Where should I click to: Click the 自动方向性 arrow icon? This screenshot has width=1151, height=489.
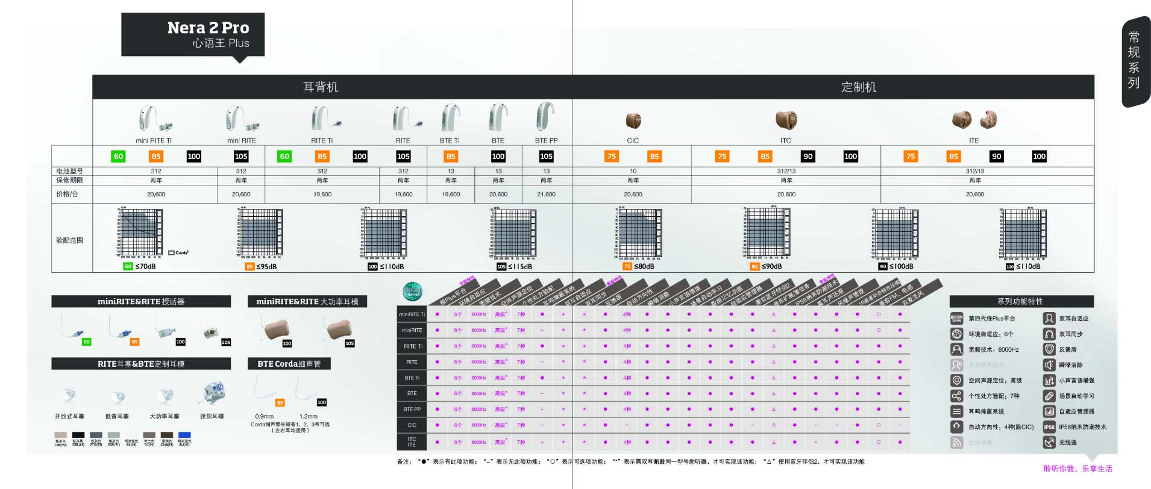pyautogui.click(x=956, y=427)
